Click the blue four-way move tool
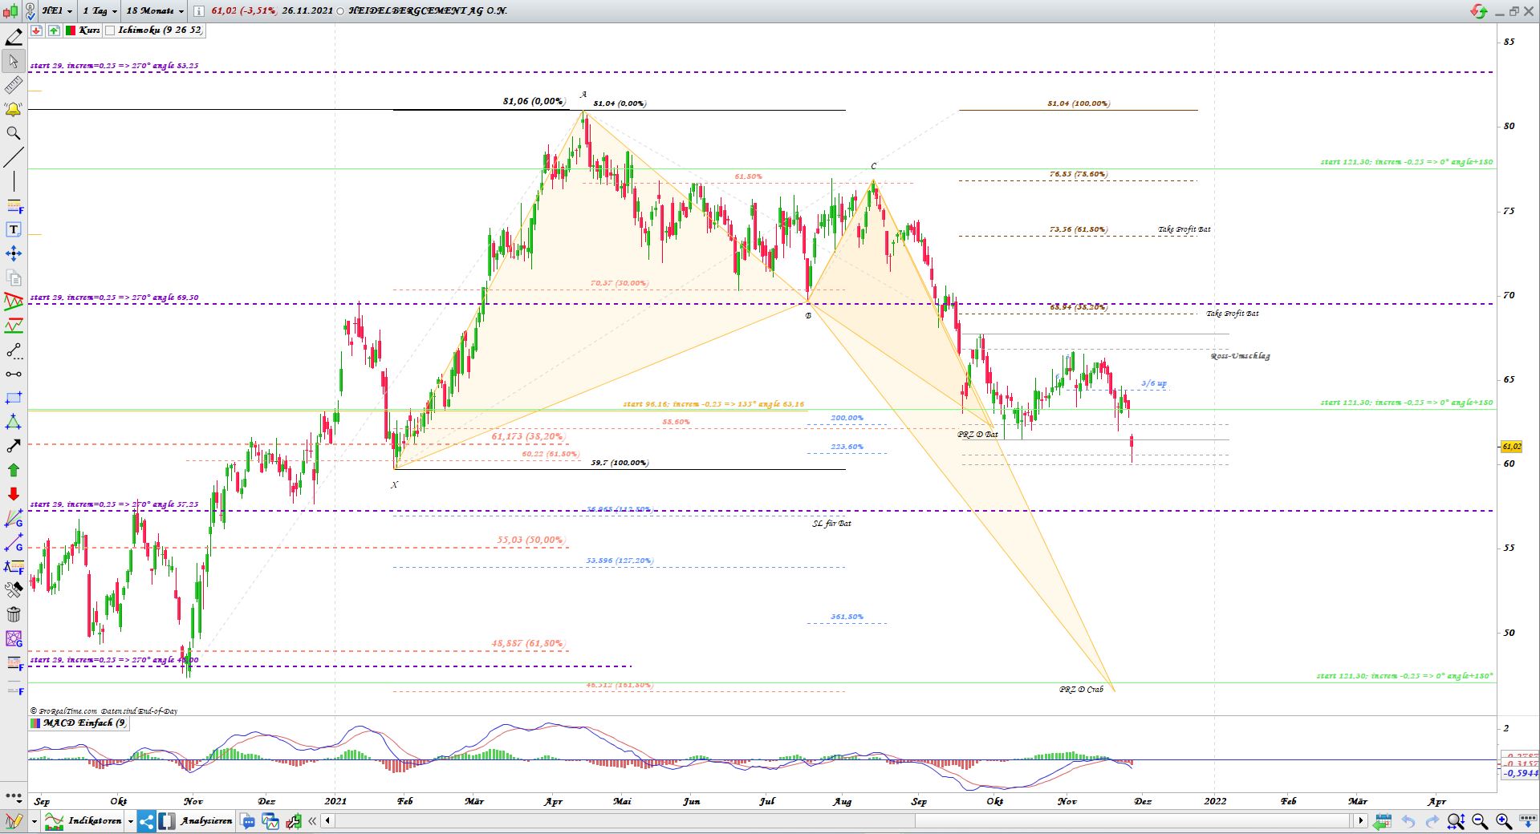Image resolution: width=1540 pixels, height=834 pixels. point(14,254)
